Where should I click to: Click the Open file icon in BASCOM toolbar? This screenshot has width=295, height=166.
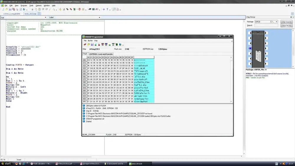(x=6, y=9)
